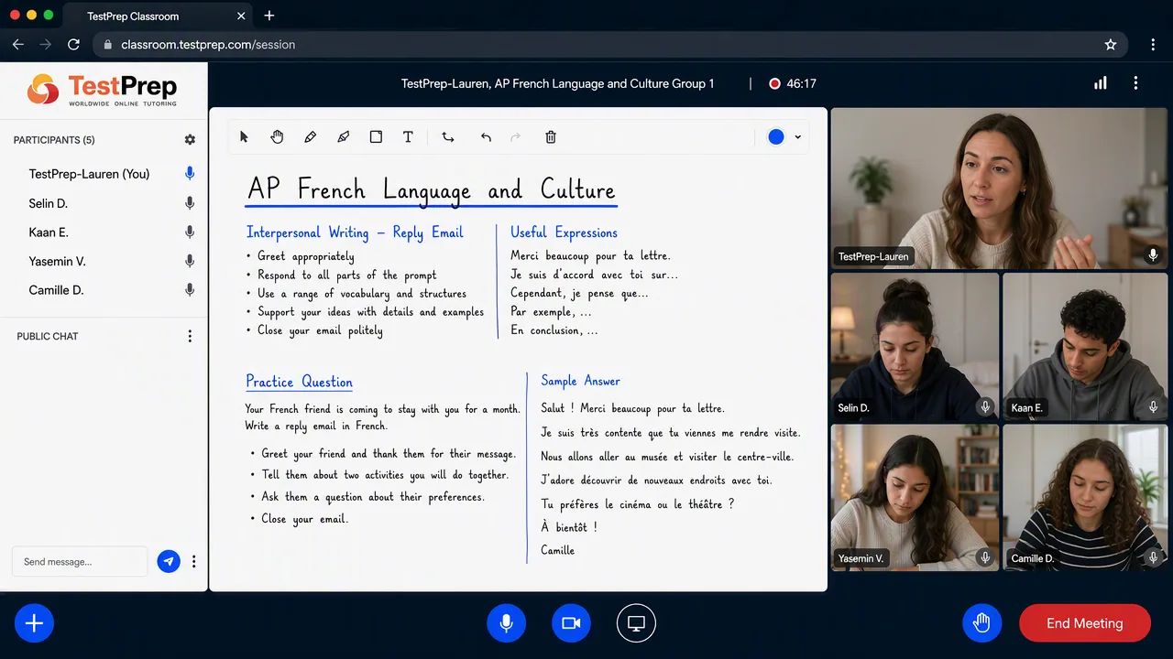Click mic icon on TestPrep-Lauren video tile
The width and height of the screenshot is (1173, 659).
coord(1154,255)
